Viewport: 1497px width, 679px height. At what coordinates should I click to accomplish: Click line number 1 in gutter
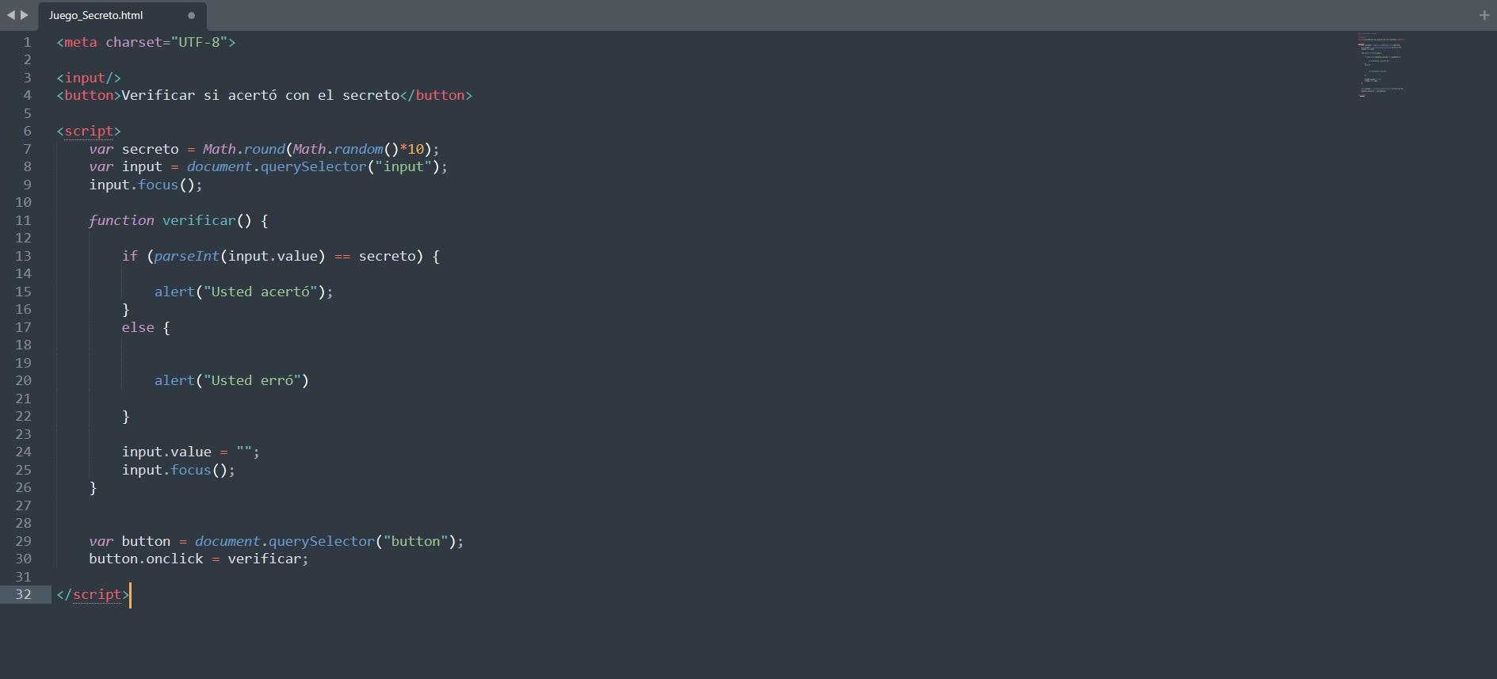[28, 42]
